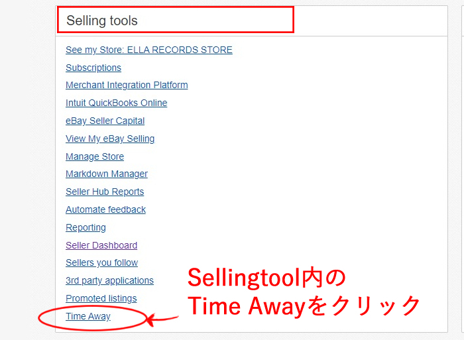Screen dimensions: 464x340
Task: Open the Sellers you follow link
Action: coord(101,262)
